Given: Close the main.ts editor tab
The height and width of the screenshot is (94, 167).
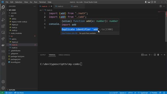Looking at the screenshot, I should click(x=51, y=6).
